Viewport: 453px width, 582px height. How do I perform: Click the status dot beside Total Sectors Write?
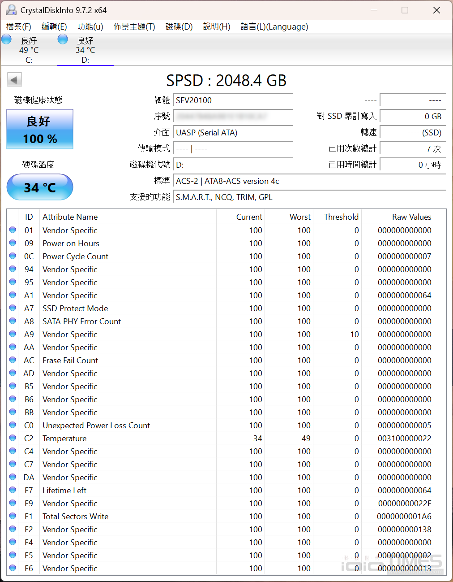pos(12,516)
